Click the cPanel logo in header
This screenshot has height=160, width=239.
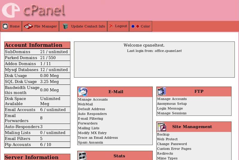coord(34,10)
